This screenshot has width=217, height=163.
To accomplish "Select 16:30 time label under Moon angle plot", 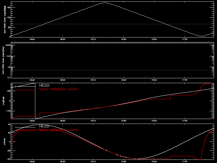I will pyautogui.click(x=124, y=80).
